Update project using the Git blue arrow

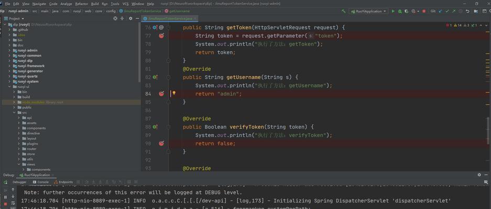441,11
